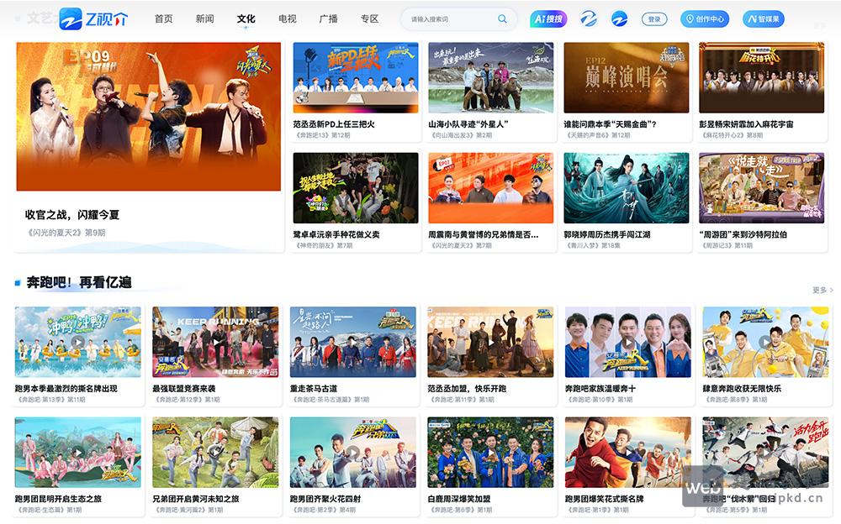Click the 奔跑吧!再看亿遍 section heading
This screenshot has width=841, height=524.
click(79, 282)
